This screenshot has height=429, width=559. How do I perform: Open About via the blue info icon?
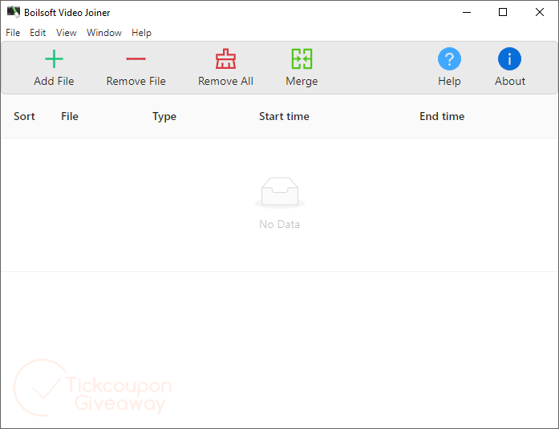coord(509,58)
